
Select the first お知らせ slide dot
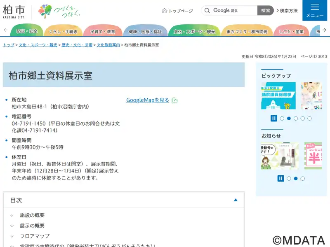[289, 179]
